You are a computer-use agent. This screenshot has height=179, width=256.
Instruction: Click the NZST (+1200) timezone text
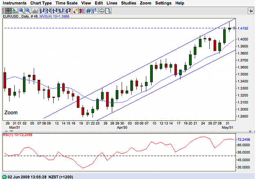(x=61, y=177)
